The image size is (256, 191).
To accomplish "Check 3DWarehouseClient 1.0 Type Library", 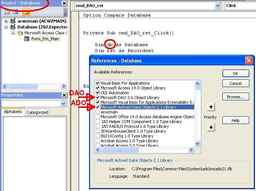I will coord(98,131).
